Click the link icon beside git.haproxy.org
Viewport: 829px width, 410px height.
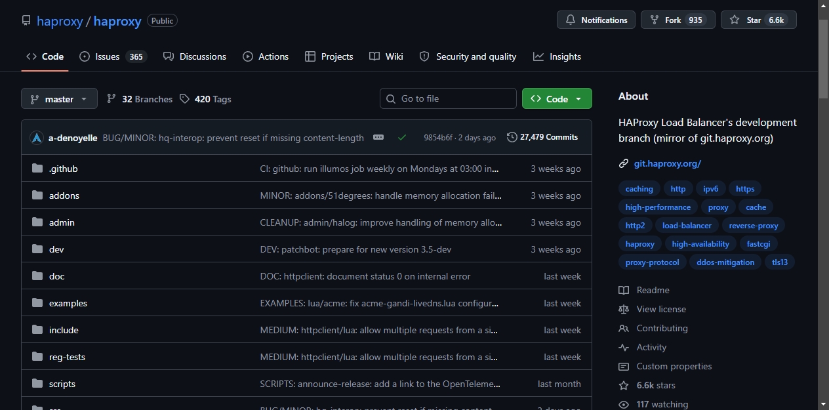pyautogui.click(x=624, y=163)
